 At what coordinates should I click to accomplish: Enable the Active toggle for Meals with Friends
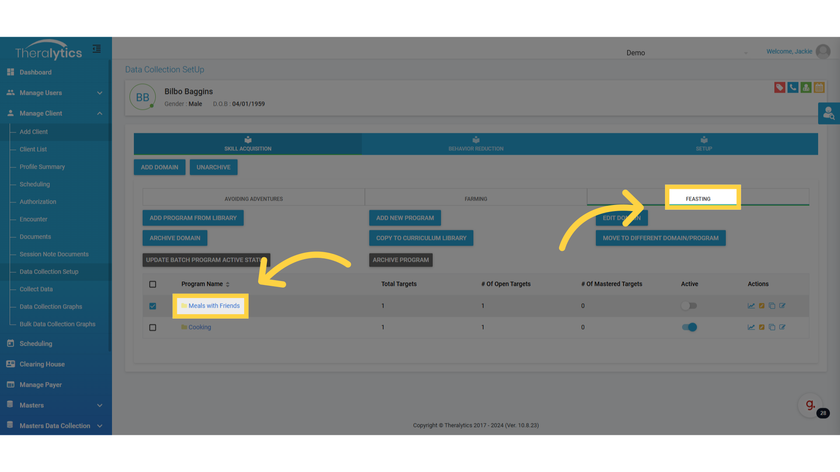[689, 306]
